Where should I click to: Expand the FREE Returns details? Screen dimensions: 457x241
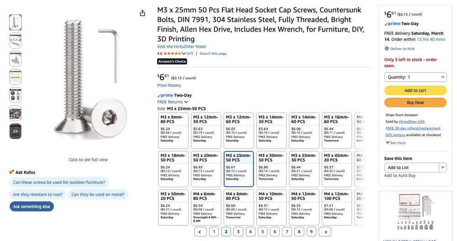point(172,102)
